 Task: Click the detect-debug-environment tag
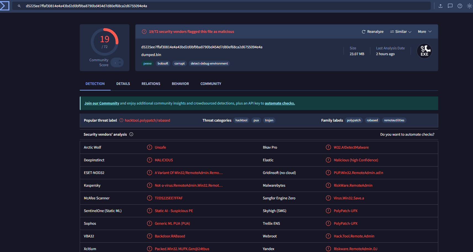pos(209,63)
